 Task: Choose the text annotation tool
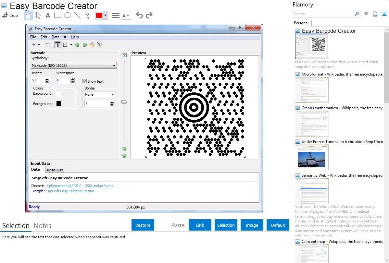(48, 15)
